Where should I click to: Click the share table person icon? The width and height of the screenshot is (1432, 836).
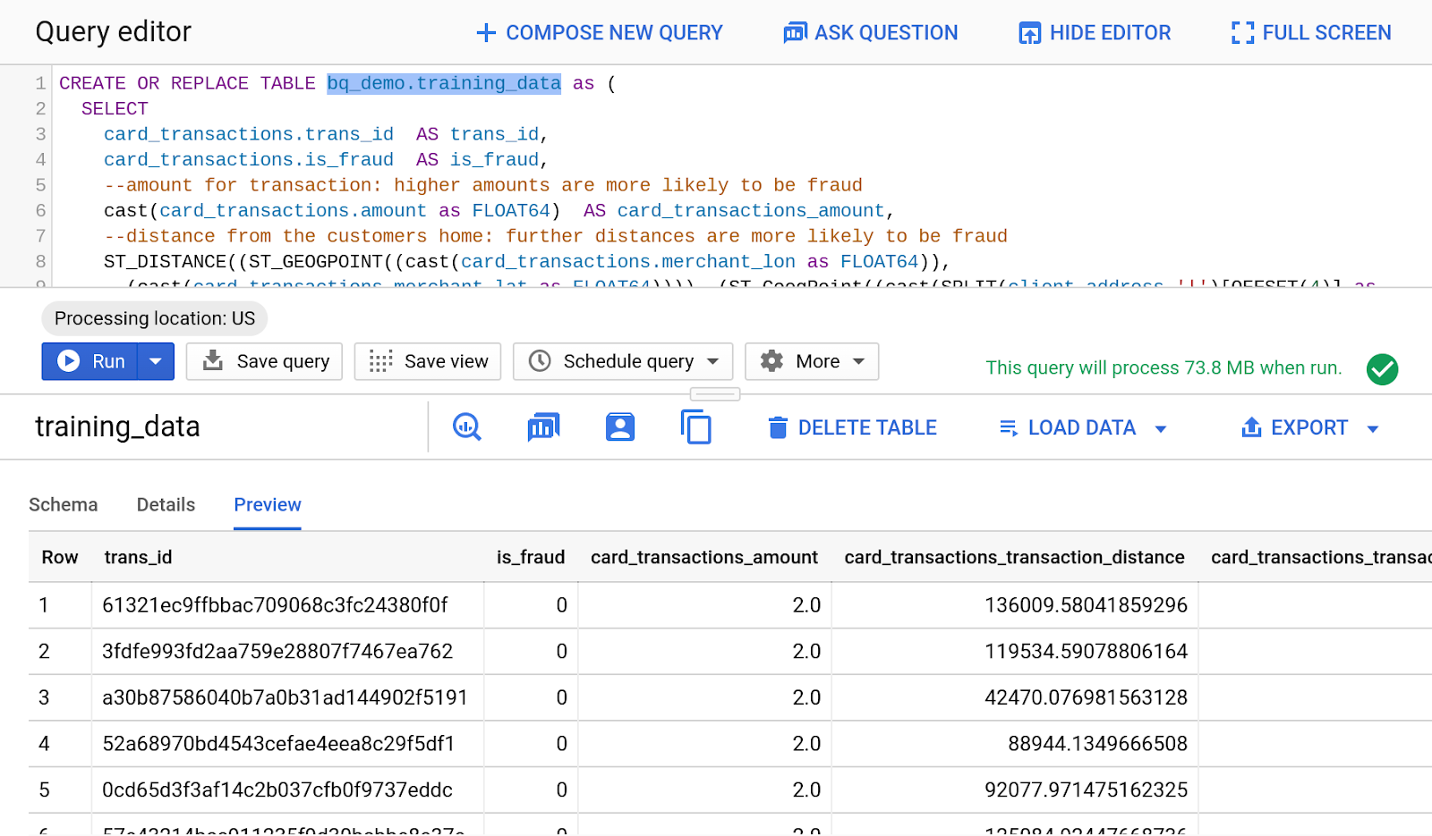coord(619,427)
